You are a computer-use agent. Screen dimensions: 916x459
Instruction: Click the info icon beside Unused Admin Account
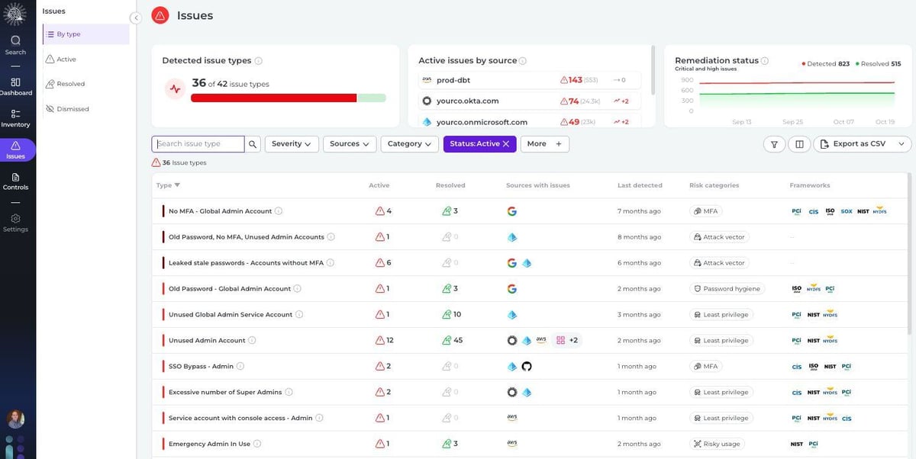[x=252, y=341]
